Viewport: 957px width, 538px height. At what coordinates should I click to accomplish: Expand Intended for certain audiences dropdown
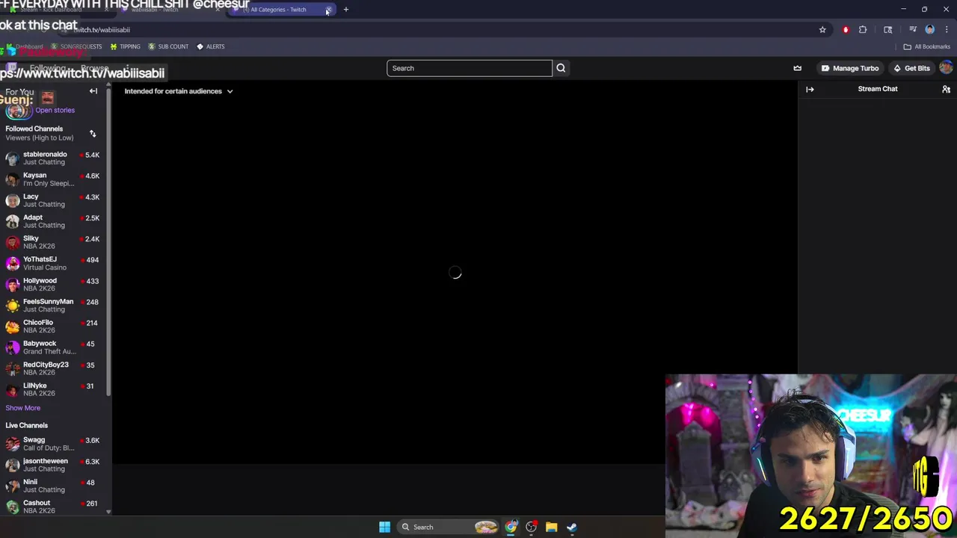pos(179,91)
